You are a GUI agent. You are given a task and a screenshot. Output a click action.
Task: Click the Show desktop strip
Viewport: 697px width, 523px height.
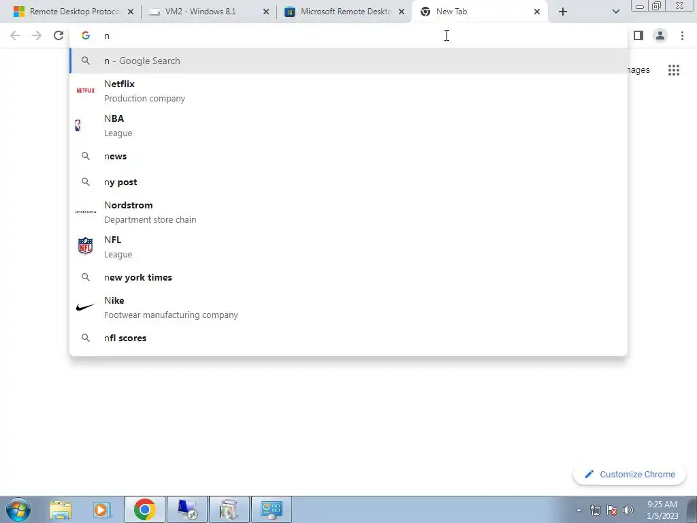[692, 509]
